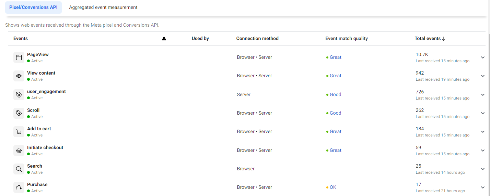Expand the Initiate checkout row chevron

pyautogui.click(x=483, y=151)
